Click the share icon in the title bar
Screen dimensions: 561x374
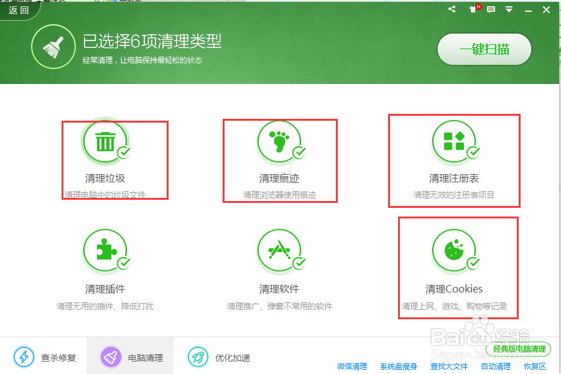click(452, 9)
